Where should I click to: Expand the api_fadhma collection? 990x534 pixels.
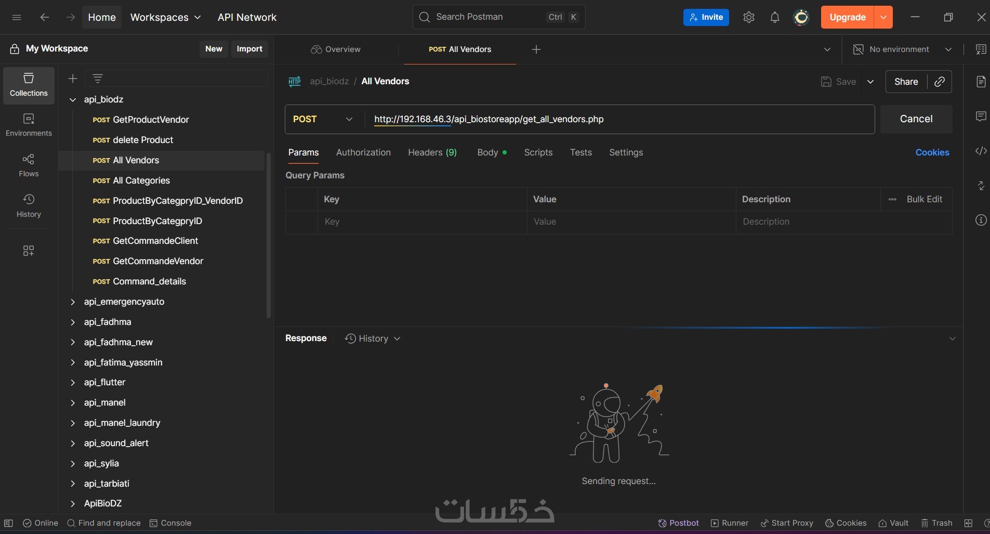click(x=73, y=322)
